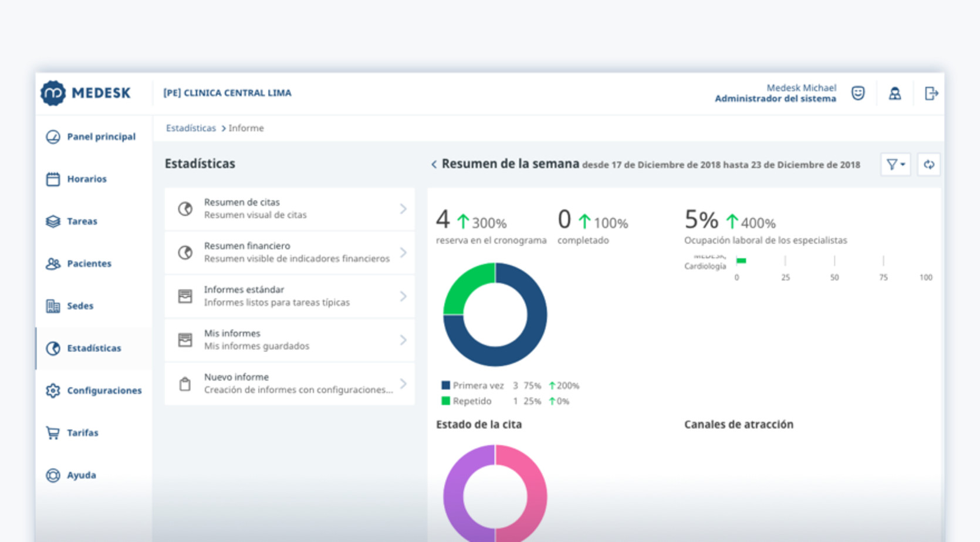The height and width of the screenshot is (542, 980).
Task: Open Nuevo informe title text
Action: (x=236, y=377)
